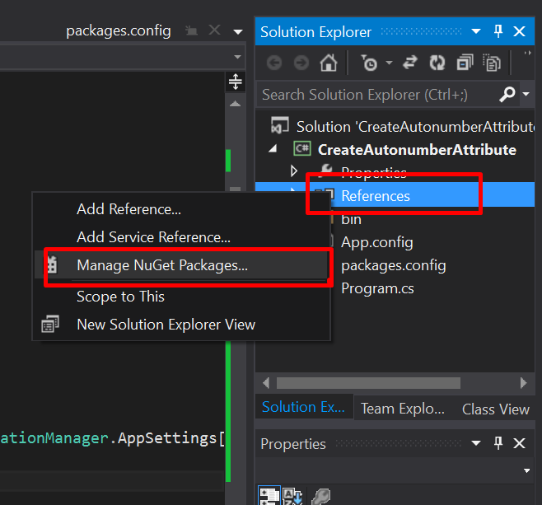
Task: Toggle Categorized view in Properties panel
Action: click(269, 496)
